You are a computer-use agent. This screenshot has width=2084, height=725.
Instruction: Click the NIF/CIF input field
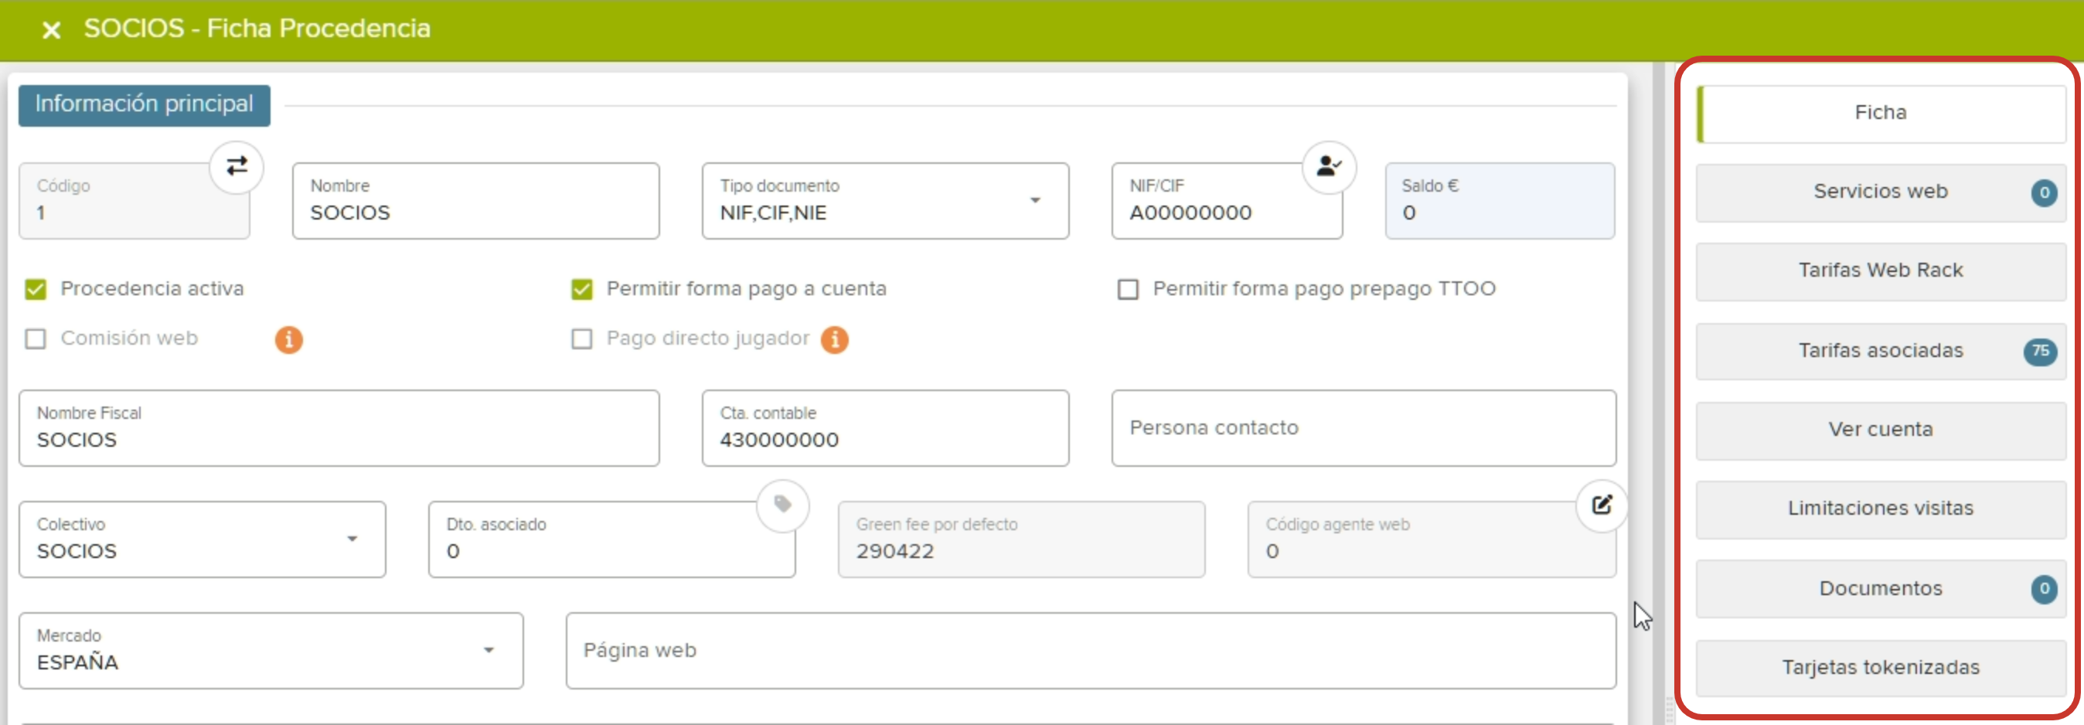pos(1227,201)
